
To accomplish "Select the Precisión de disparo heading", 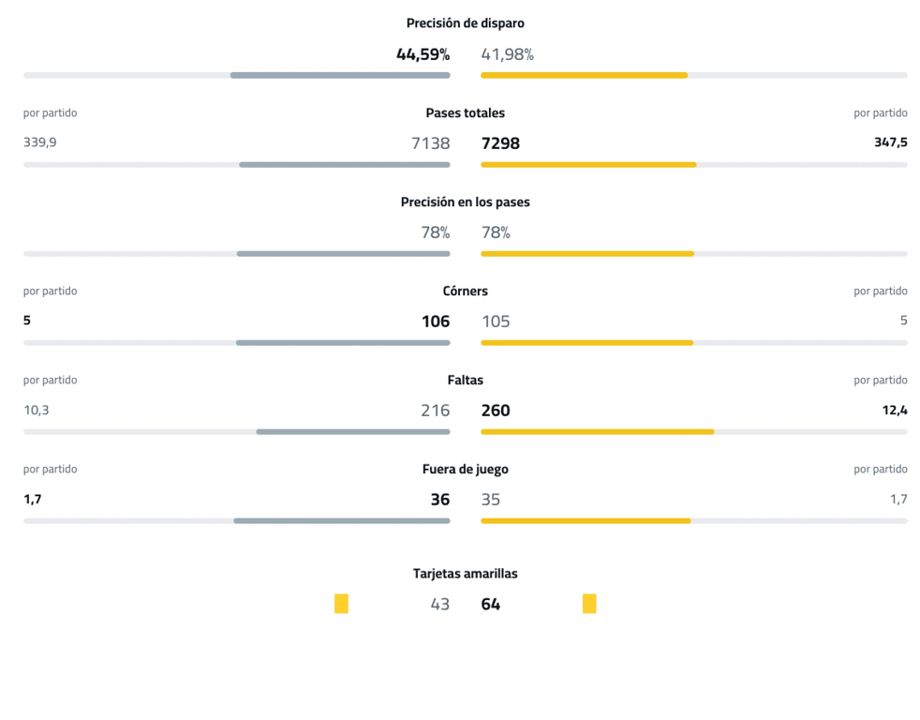I will 465,23.
